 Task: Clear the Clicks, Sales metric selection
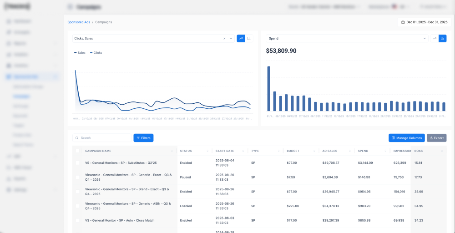[224, 38]
